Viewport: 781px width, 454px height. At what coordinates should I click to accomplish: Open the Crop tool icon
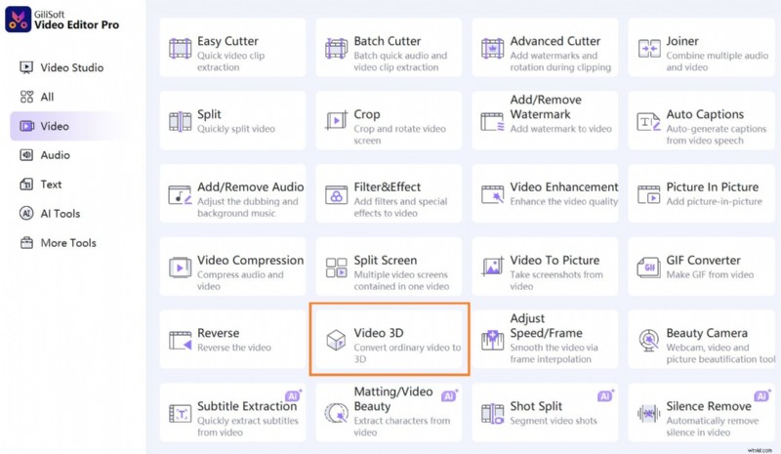336,121
